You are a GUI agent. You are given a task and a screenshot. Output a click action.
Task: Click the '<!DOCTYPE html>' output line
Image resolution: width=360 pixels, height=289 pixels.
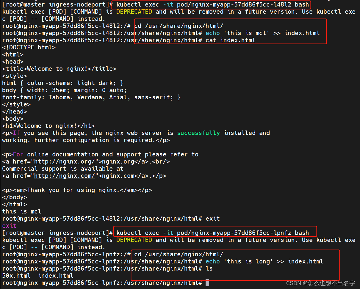click(x=29, y=47)
